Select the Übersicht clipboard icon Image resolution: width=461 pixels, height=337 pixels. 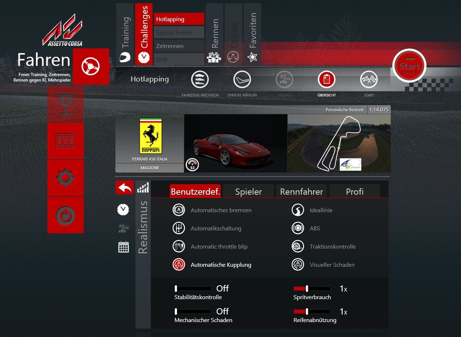coord(327,79)
